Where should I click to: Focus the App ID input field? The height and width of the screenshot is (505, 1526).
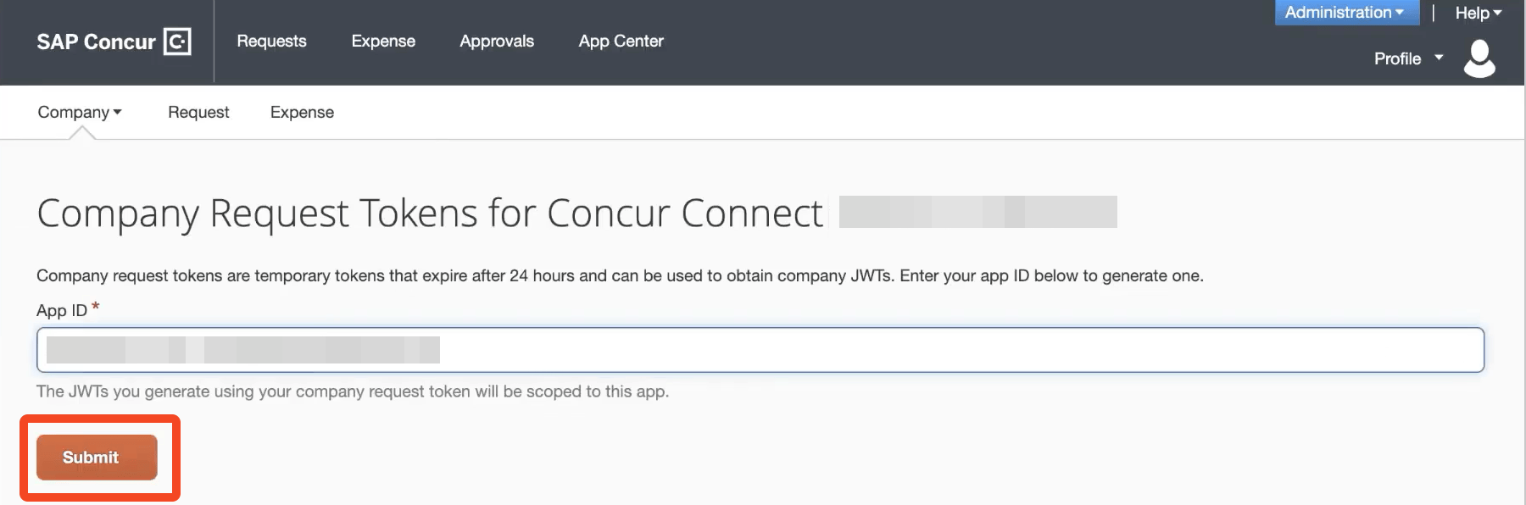(x=760, y=350)
